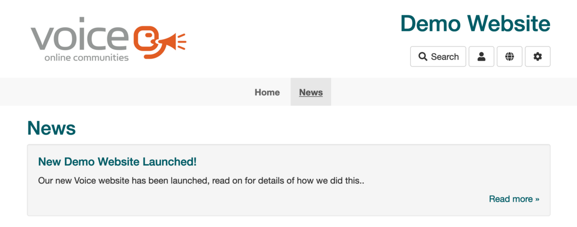Open the settings gear icon
Image resolution: width=577 pixels, height=227 pixels.
tap(537, 57)
